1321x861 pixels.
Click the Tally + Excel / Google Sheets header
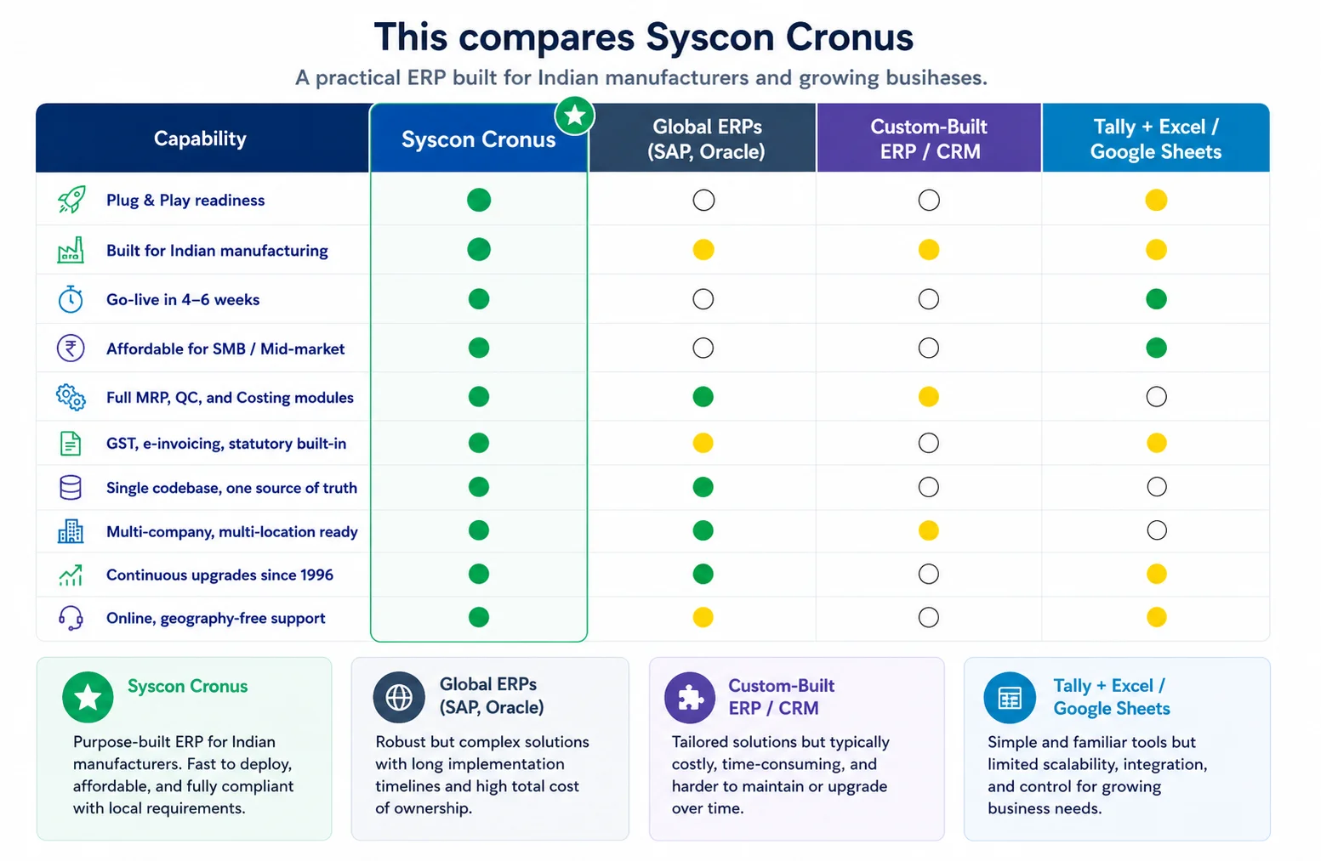(1156, 139)
